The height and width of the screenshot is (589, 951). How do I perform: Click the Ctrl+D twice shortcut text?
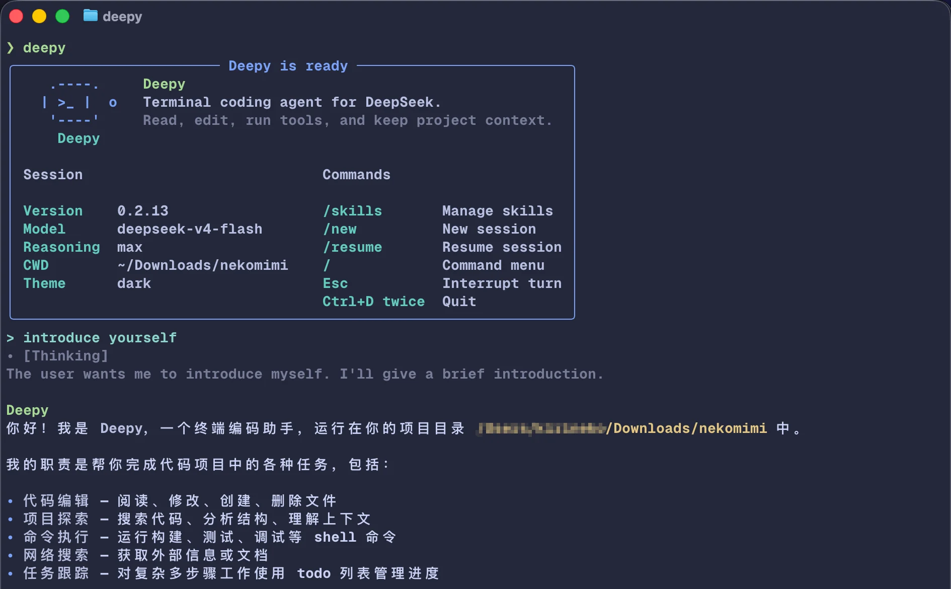[x=373, y=302]
